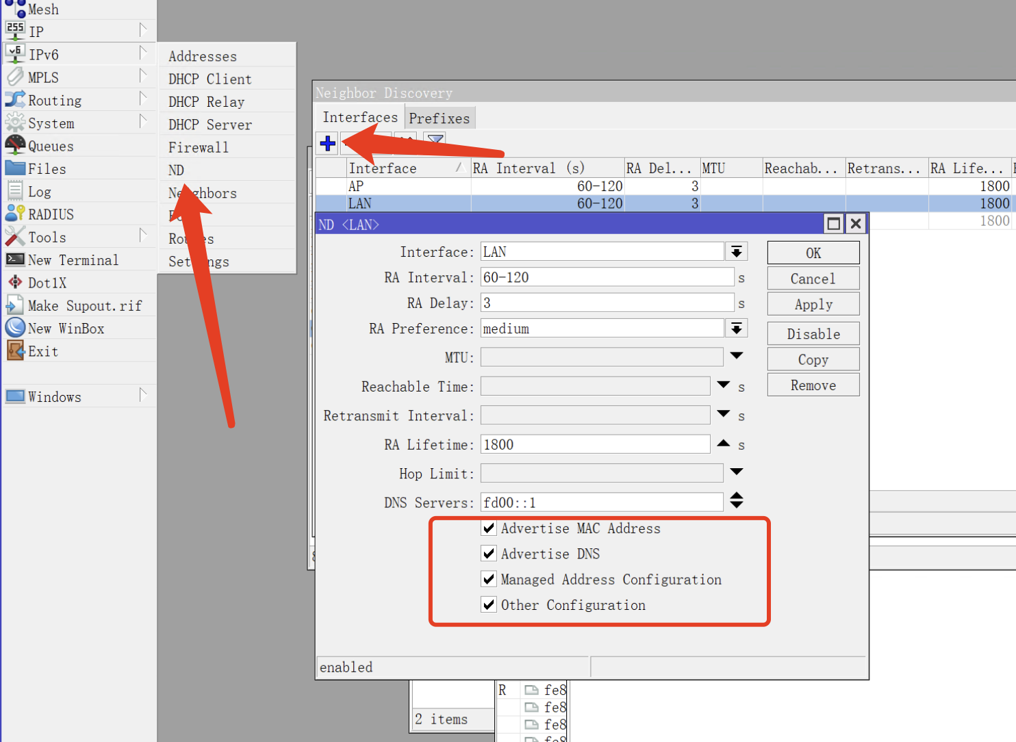Open the Interface dropdown list
The height and width of the screenshot is (742, 1016).
pos(736,252)
